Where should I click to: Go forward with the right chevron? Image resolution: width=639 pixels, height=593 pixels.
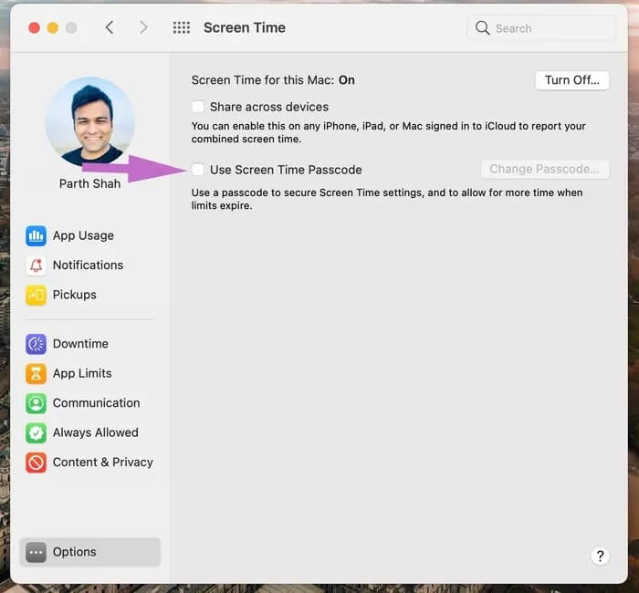click(143, 27)
